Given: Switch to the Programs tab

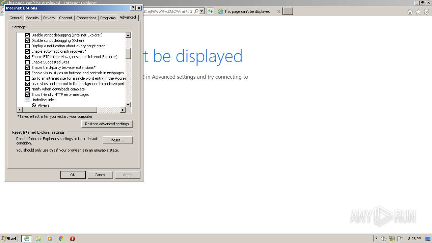Looking at the screenshot, I should [x=108, y=18].
